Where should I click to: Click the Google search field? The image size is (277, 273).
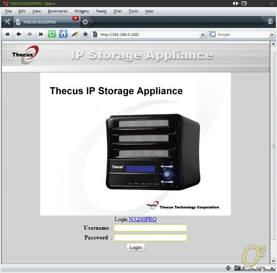[x=242, y=35]
